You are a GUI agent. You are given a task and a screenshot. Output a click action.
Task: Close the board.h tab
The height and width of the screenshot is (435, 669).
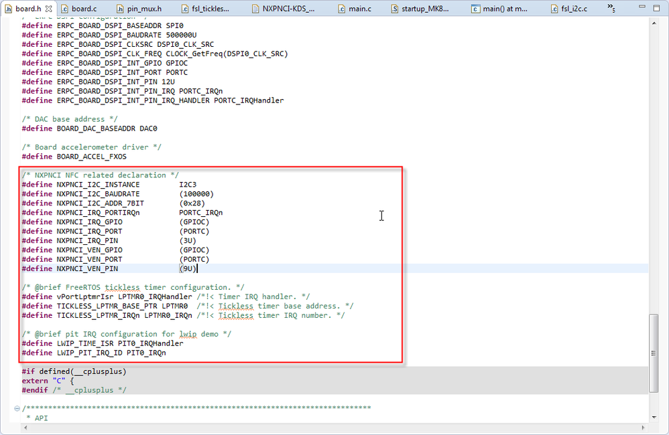click(x=49, y=9)
